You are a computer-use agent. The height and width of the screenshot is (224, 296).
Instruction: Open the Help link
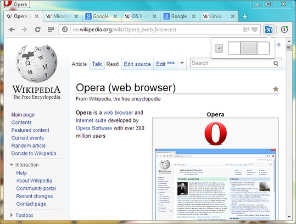coord(21,173)
